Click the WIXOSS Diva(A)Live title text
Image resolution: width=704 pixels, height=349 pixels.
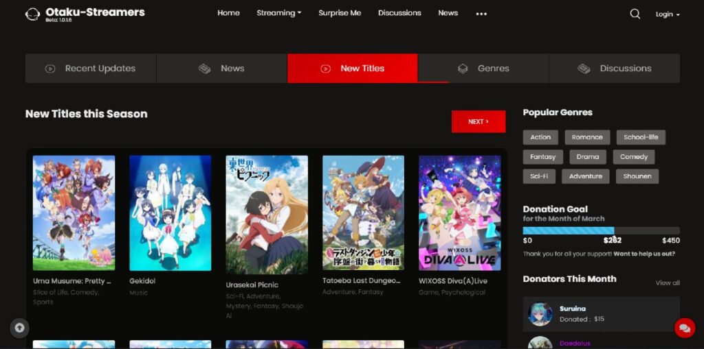coord(453,281)
